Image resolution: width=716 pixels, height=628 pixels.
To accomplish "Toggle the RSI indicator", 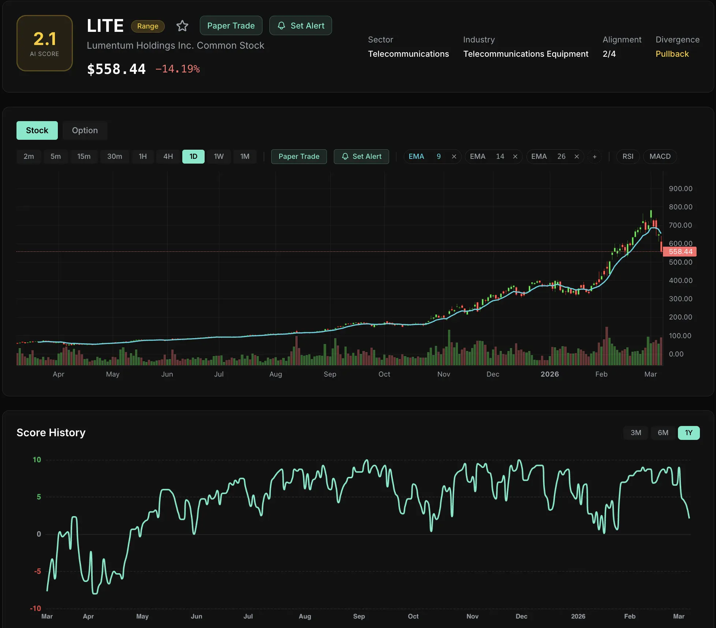I will coord(628,157).
